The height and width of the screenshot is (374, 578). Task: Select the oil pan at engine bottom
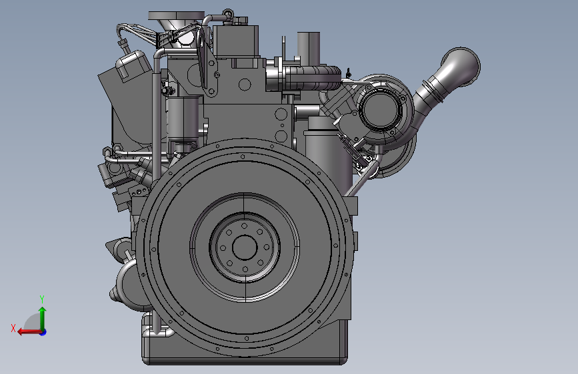tap(245, 341)
